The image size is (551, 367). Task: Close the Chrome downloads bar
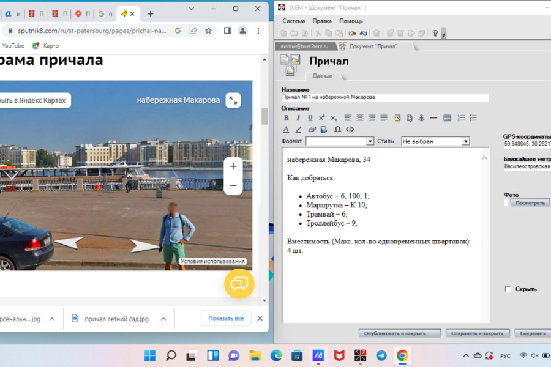pos(260,318)
